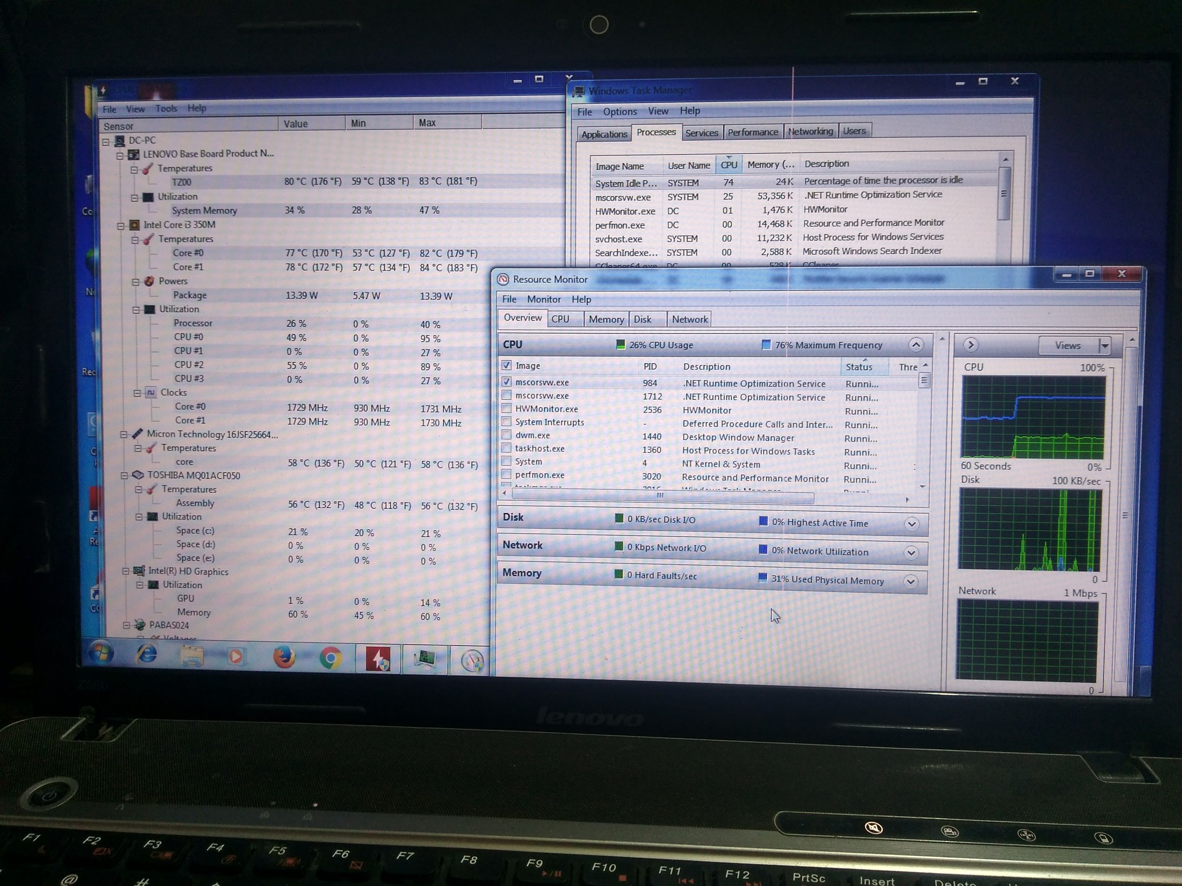Image resolution: width=1182 pixels, height=886 pixels.
Task: Check the HWMonitor.exe process checkbox
Action: tap(506, 409)
